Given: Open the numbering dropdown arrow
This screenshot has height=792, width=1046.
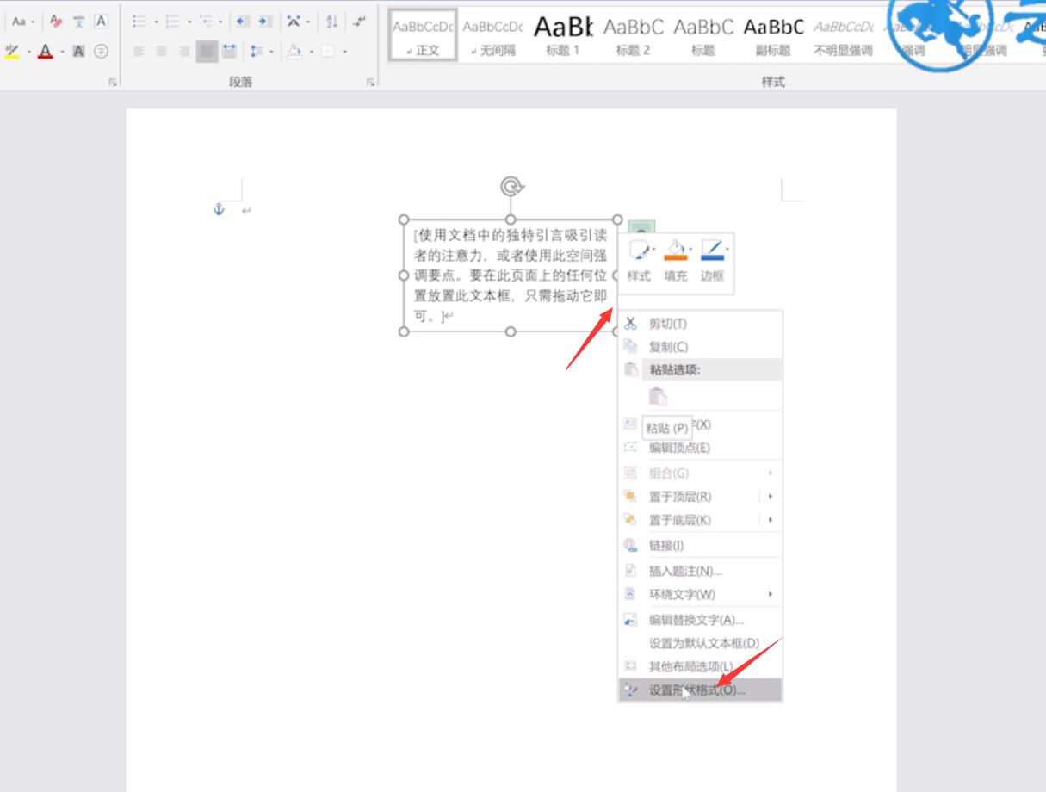Looking at the screenshot, I should pos(189,22).
